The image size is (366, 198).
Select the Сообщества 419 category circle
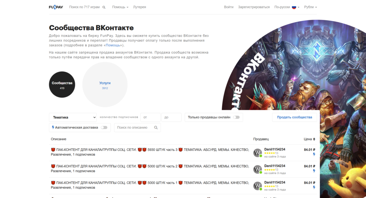coord(62,84)
